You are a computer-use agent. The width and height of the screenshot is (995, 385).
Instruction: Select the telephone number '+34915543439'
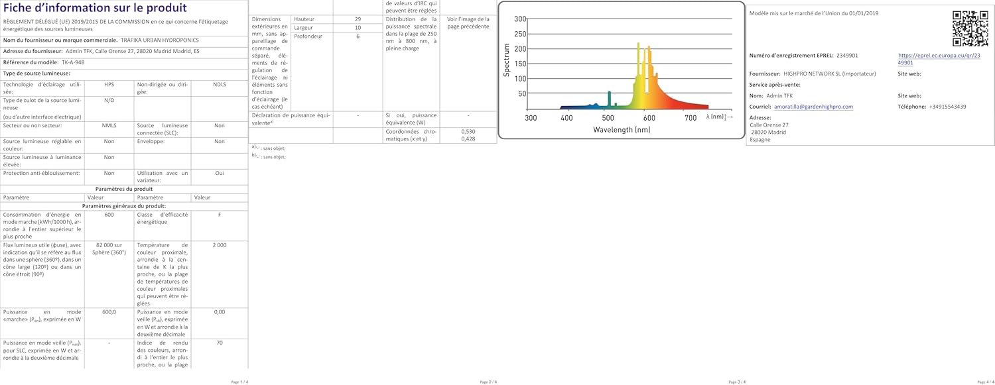click(x=947, y=106)
